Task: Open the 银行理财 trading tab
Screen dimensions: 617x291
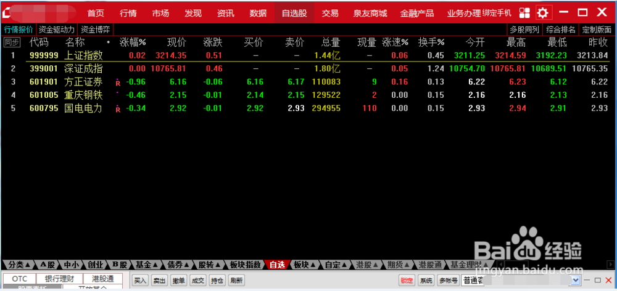Action: click(x=59, y=279)
